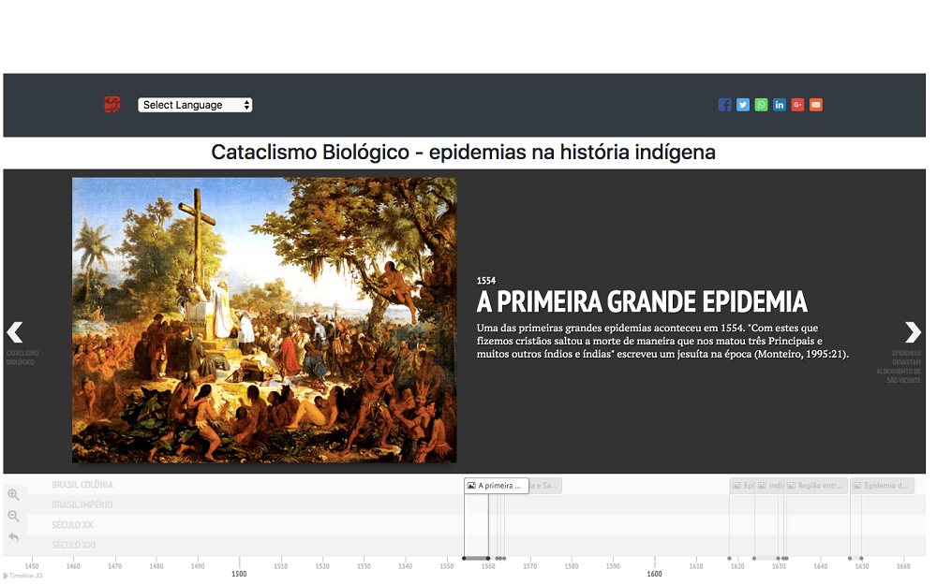Viewport: 937px width, 585px height.
Task: Click the Brasil Colônia timeline group label
Action: click(x=82, y=485)
